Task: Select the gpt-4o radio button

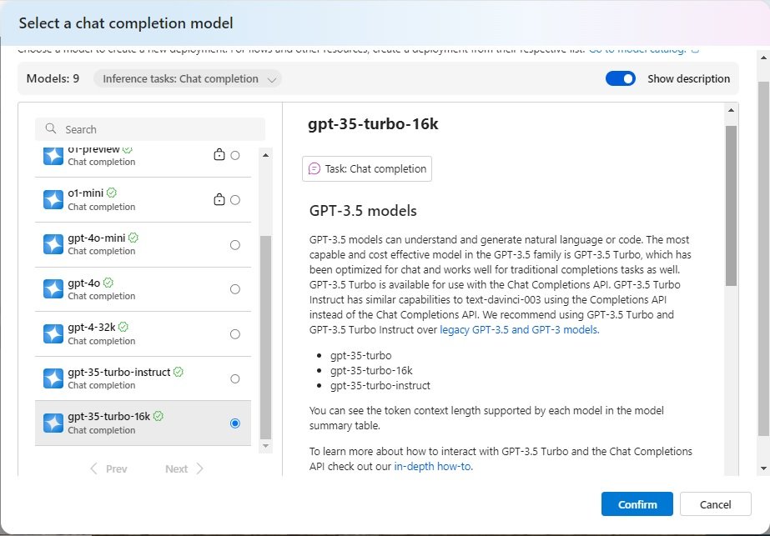Action: point(235,289)
